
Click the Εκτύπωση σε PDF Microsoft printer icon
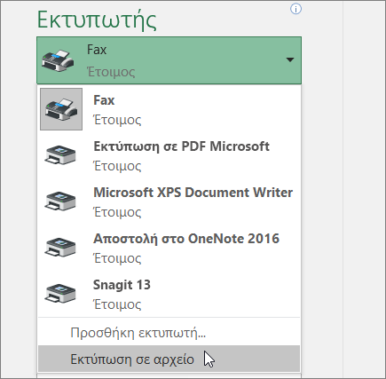(60, 154)
